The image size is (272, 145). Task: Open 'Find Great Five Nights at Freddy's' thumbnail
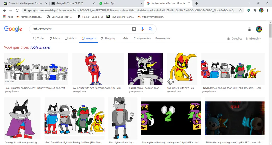pyautogui.click(x=74, y=118)
